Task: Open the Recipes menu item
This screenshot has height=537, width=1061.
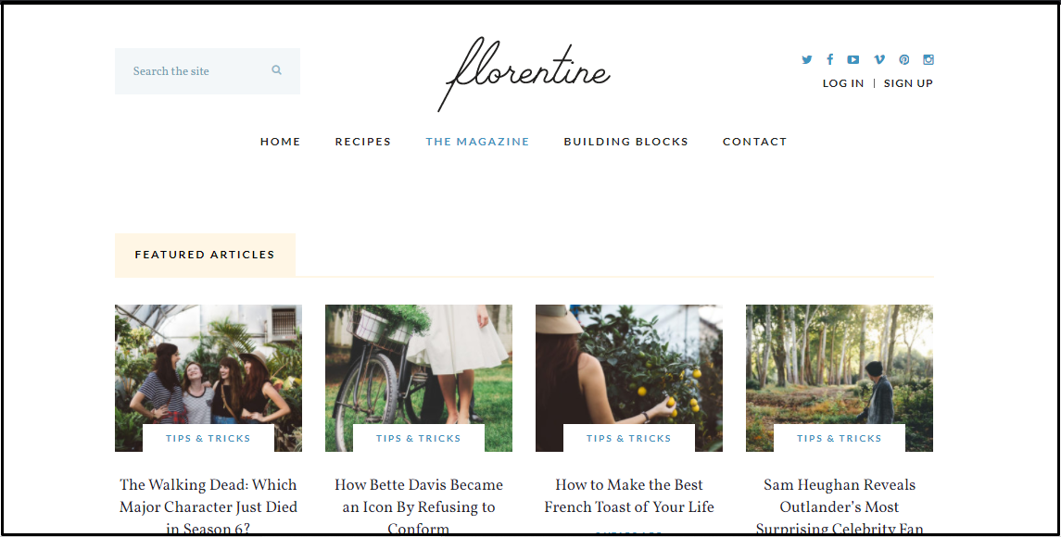Action: coord(362,142)
